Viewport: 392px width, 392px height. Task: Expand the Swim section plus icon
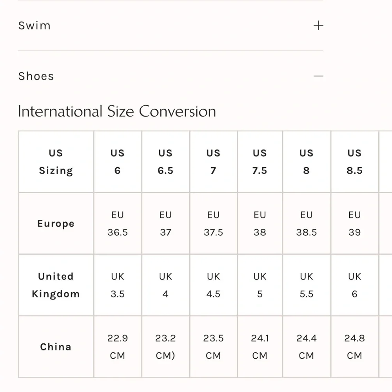pos(318,25)
